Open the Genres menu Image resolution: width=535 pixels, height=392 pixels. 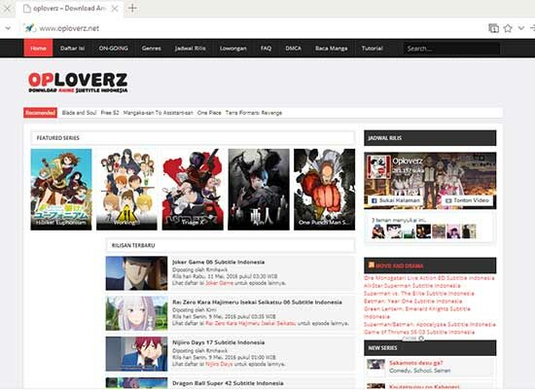151,48
